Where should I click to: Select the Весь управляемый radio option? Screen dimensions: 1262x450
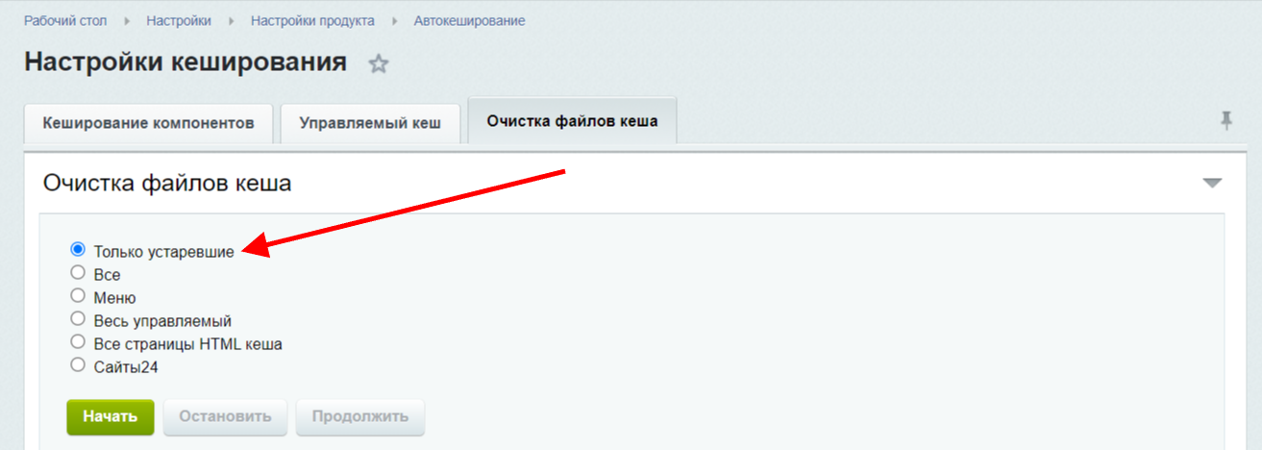[78, 319]
